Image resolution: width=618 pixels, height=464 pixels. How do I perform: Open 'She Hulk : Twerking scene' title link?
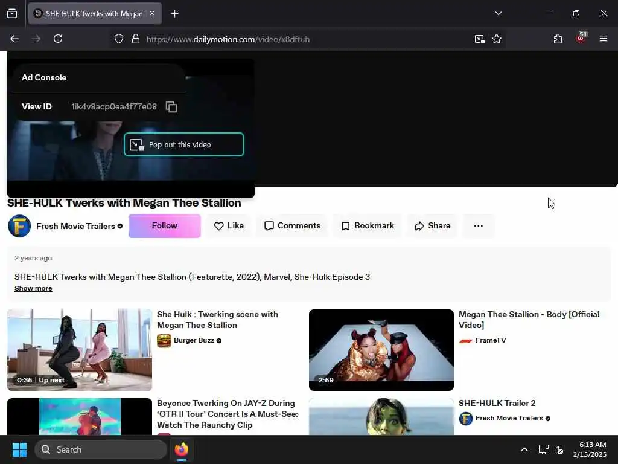[217, 320]
